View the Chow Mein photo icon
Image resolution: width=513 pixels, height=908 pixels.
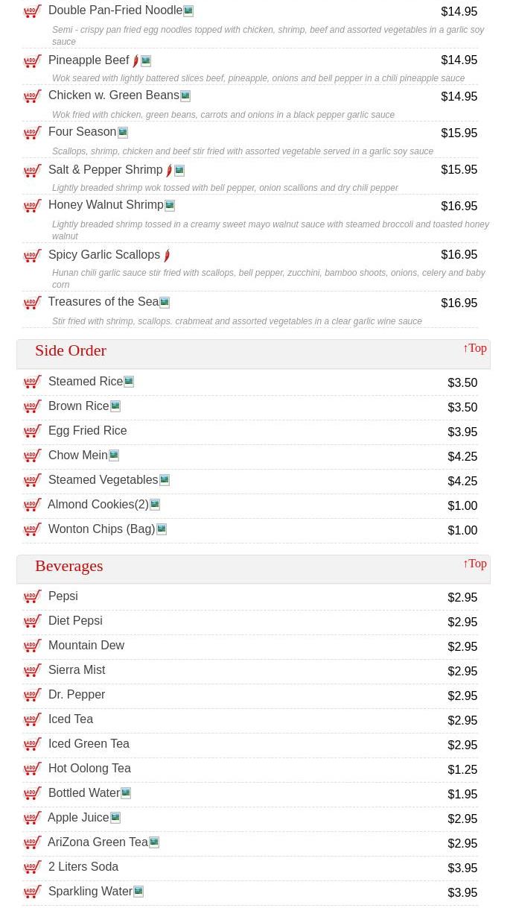coord(114,455)
